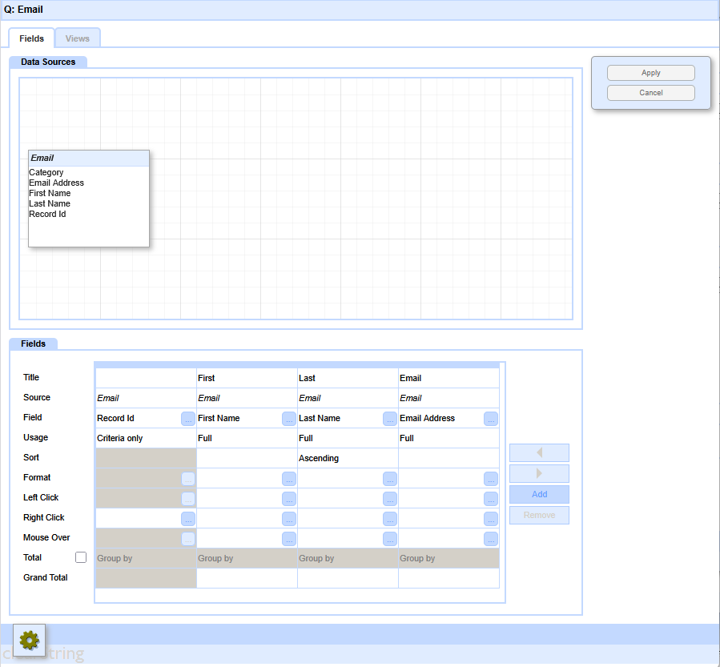Edit the empty Title cell for Record Id
The width and height of the screenshot is (720, 667).
[146, 378]
